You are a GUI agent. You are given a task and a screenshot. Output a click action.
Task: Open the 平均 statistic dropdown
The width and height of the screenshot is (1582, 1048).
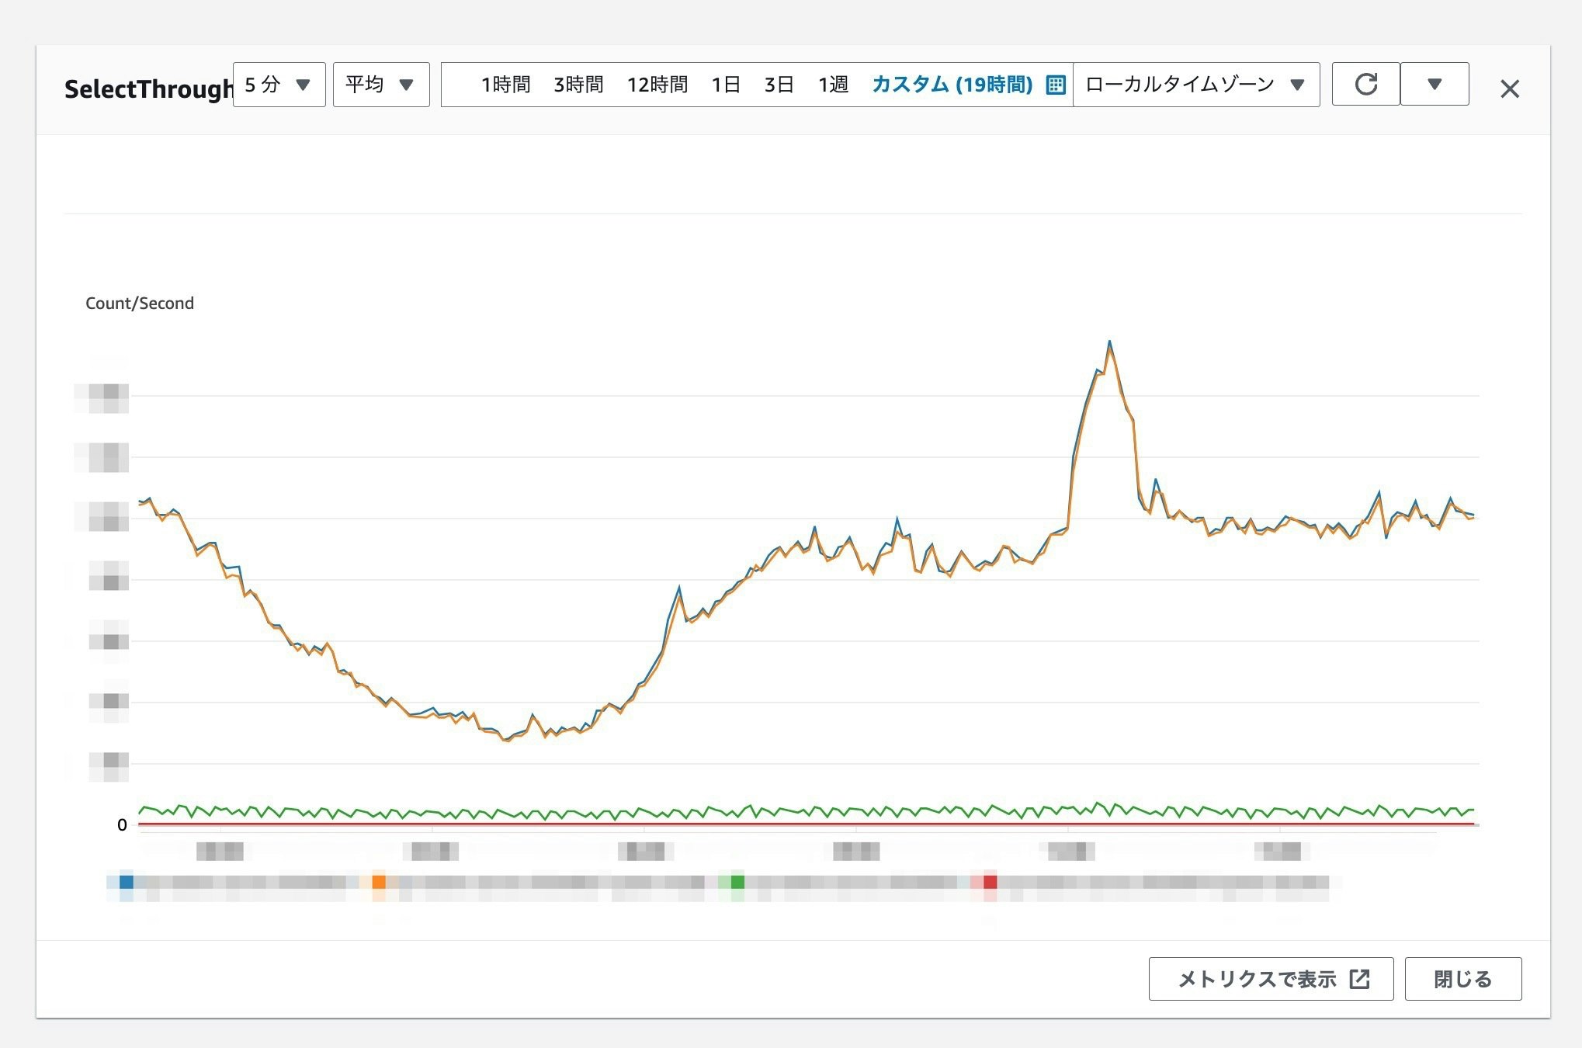click(x=380, y=84)
